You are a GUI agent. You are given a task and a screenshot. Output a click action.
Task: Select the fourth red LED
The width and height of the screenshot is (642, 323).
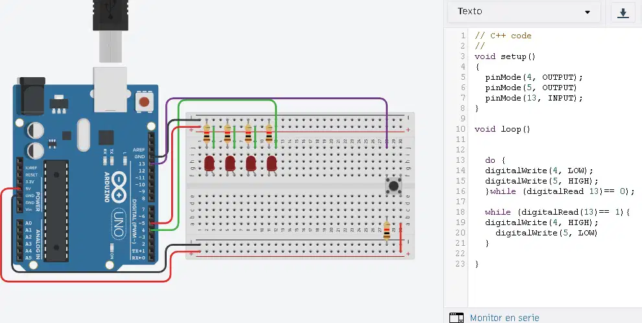point(272,163)
